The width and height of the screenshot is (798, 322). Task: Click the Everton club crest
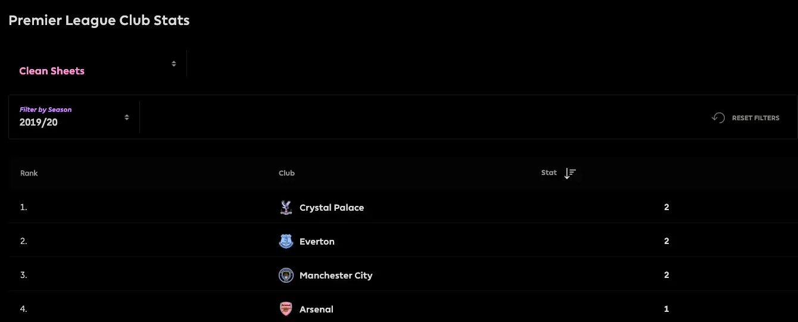286,242
